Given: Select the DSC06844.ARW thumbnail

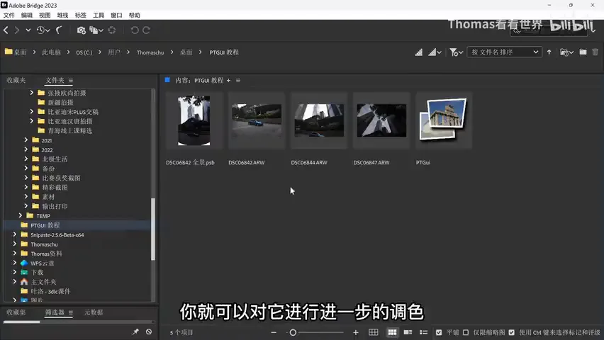Looking at the screenshot, I should click(319, 120).
